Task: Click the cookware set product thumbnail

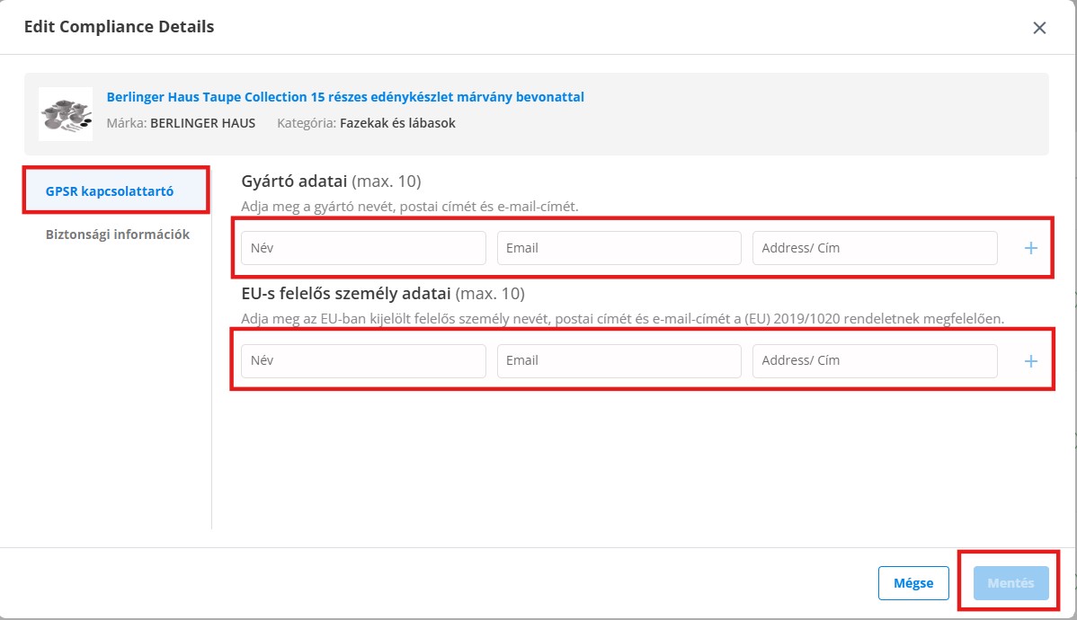Action: (66, 114)
